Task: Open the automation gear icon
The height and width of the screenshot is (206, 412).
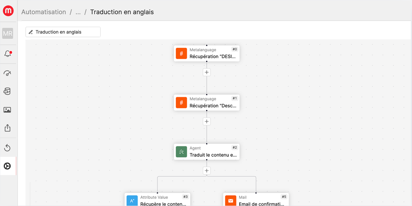Action: 7,166
